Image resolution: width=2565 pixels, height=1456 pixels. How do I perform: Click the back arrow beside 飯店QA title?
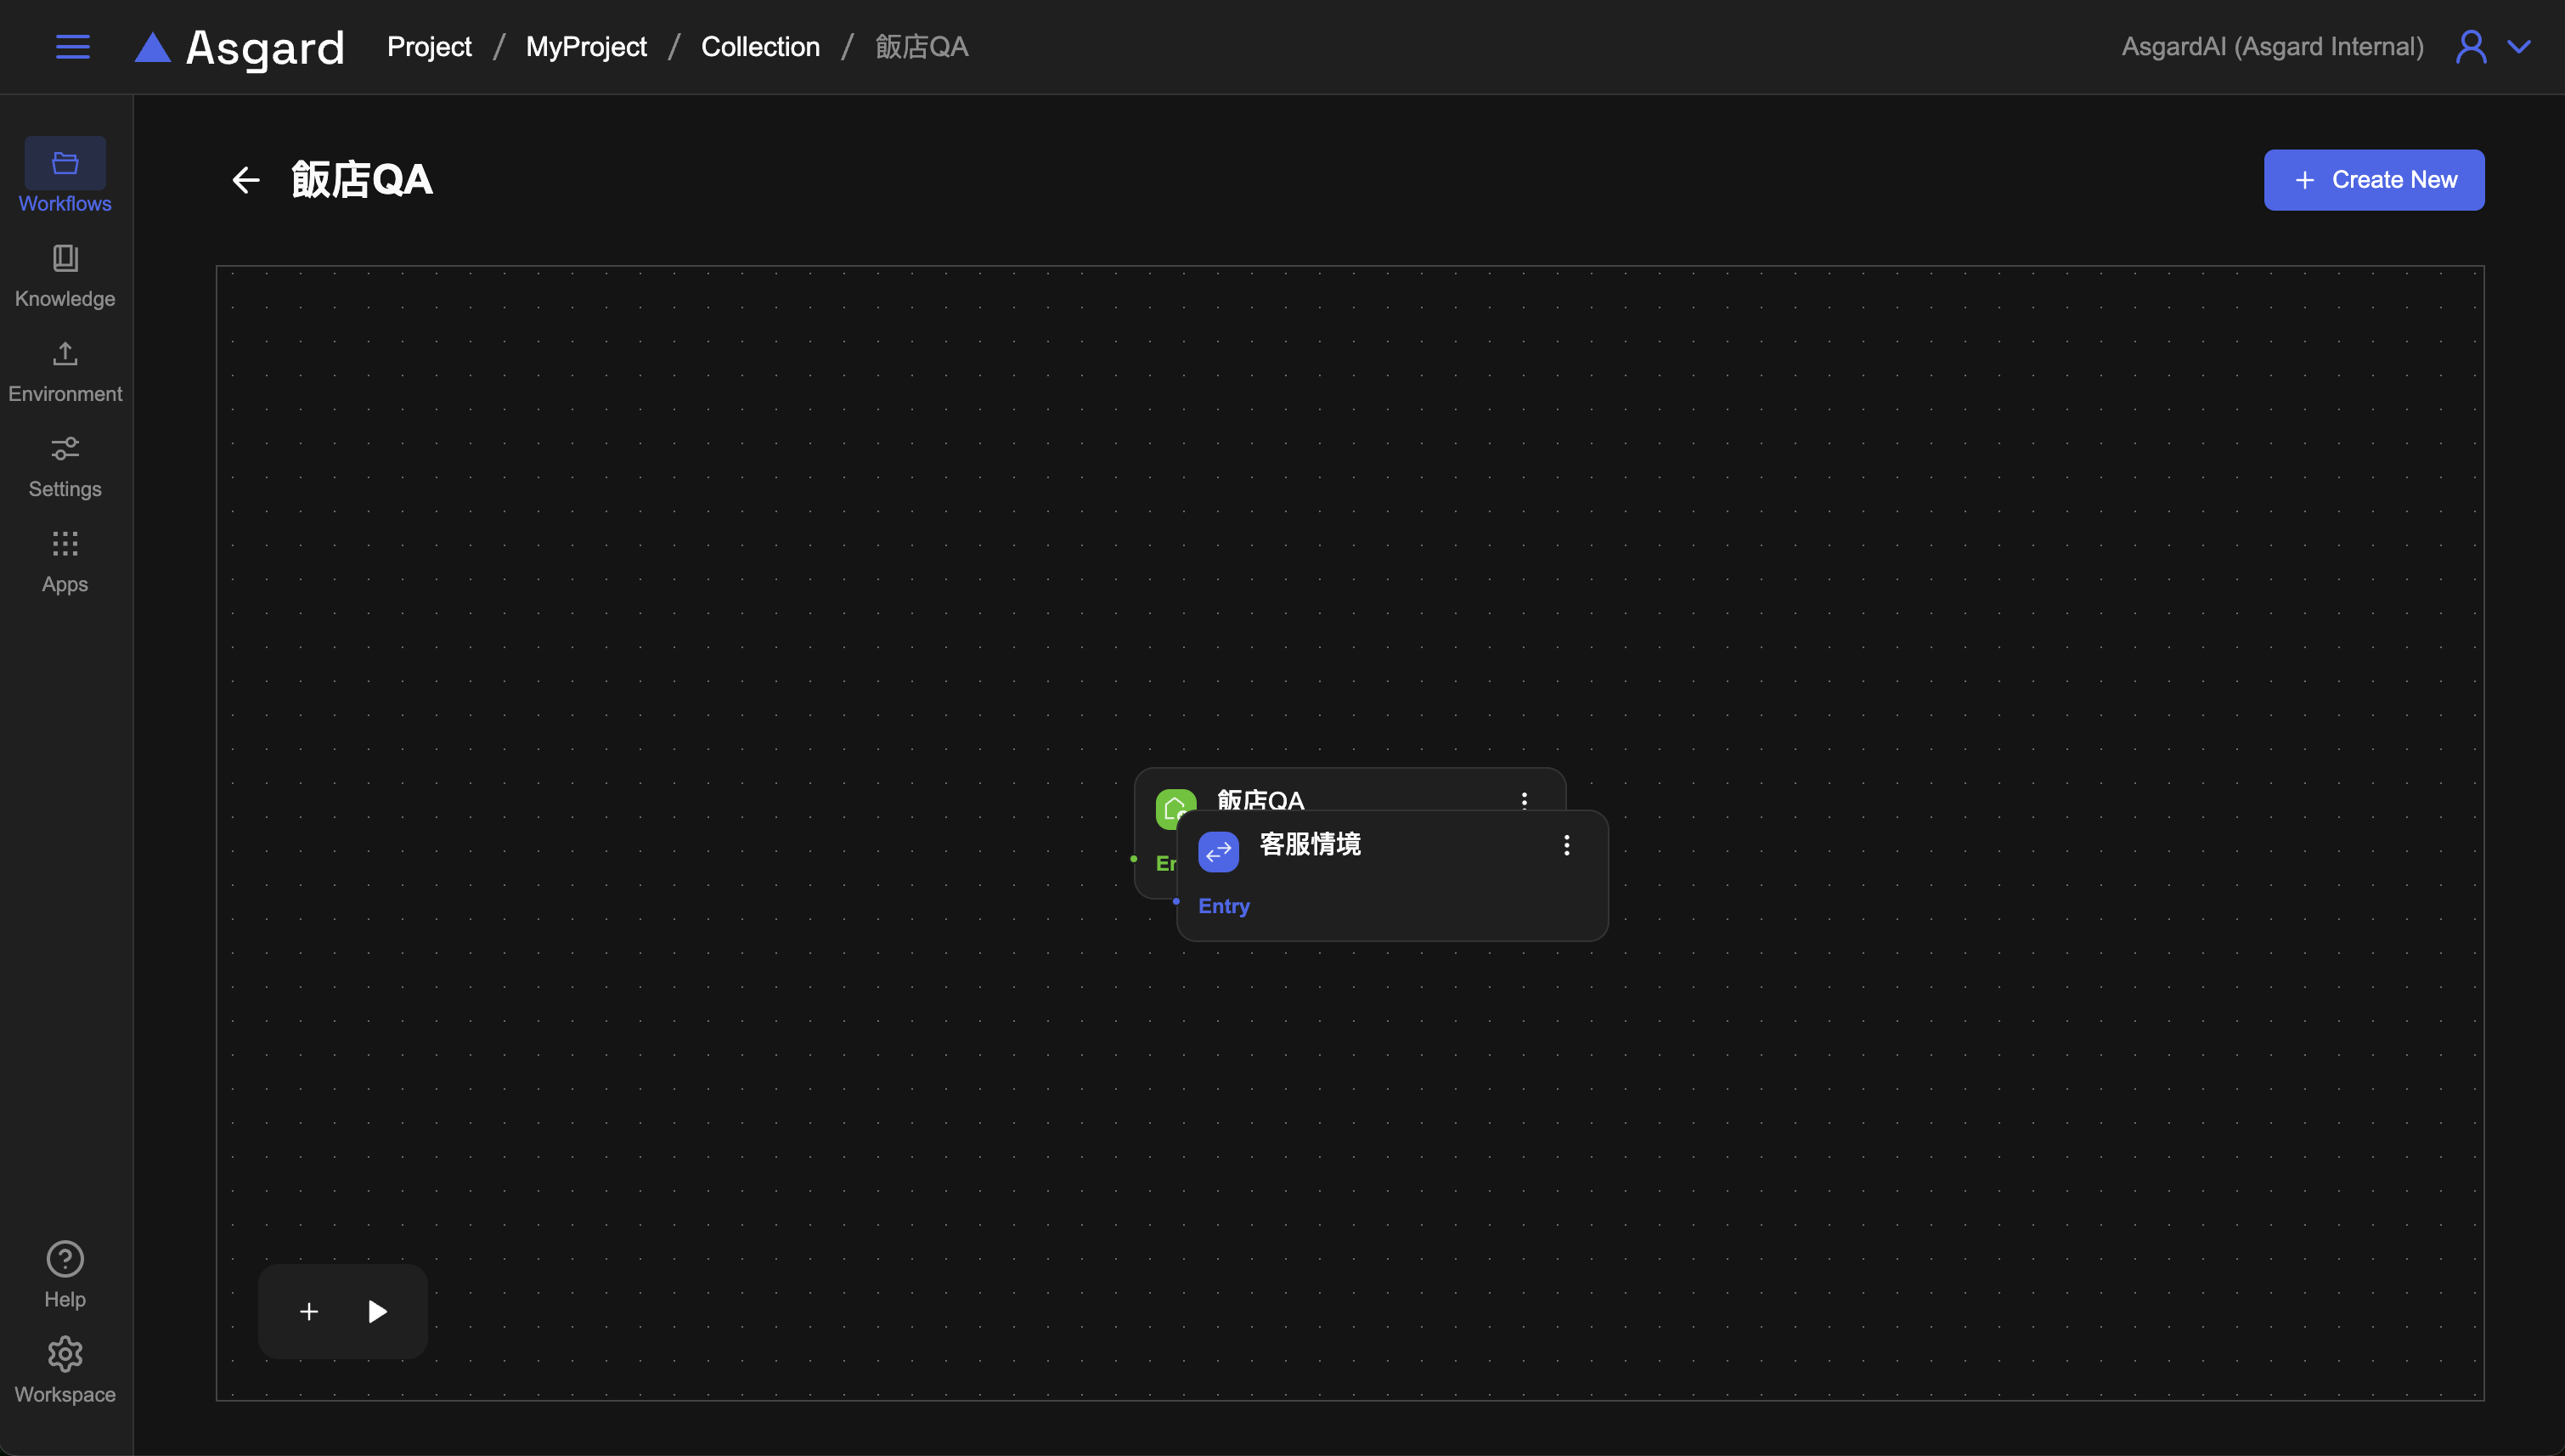pos(246,180)
